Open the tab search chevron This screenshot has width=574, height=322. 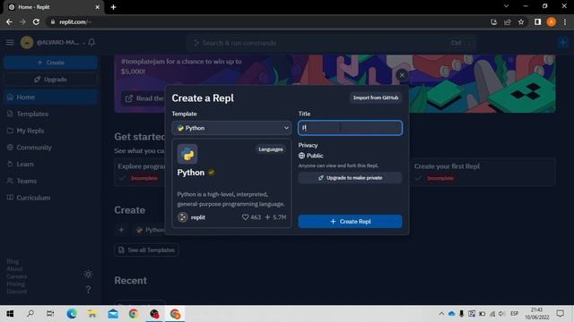pos(506,6)
